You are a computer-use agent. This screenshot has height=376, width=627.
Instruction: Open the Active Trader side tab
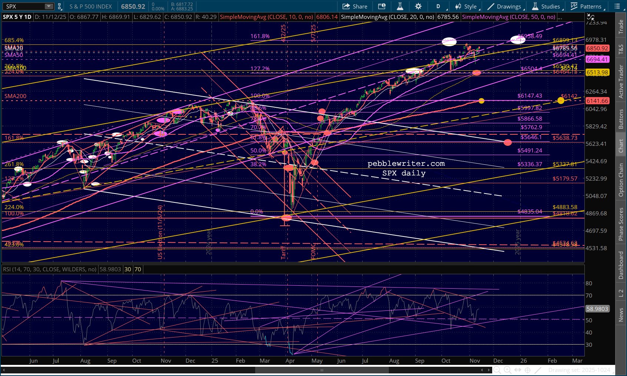pos(621,81)
